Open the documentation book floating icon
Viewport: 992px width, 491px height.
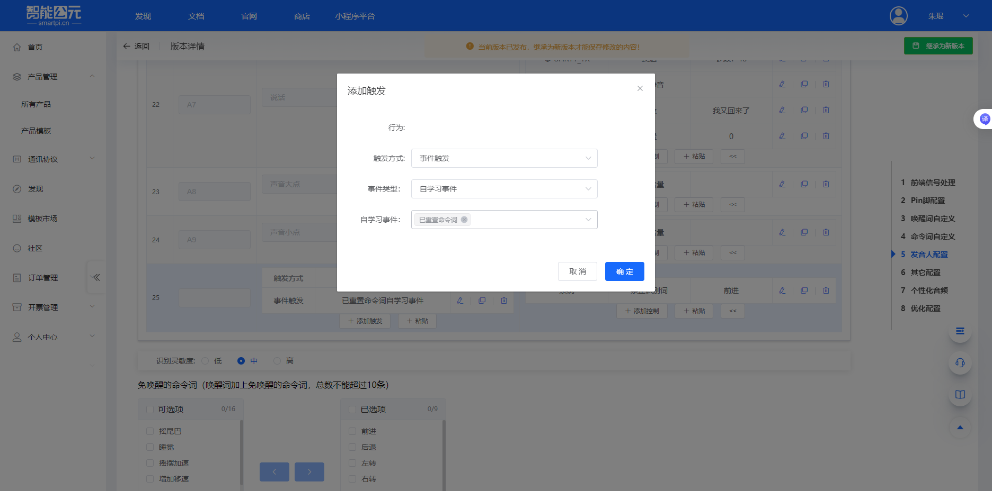[960, 394]
